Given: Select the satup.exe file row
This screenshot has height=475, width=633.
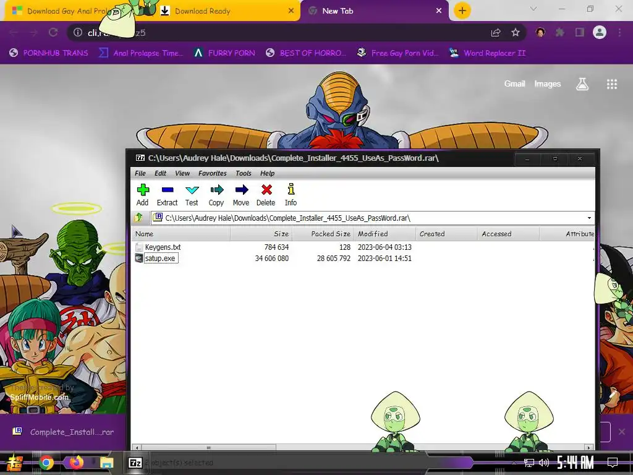Looking at the screenshot, I should [x=362, y=259].
